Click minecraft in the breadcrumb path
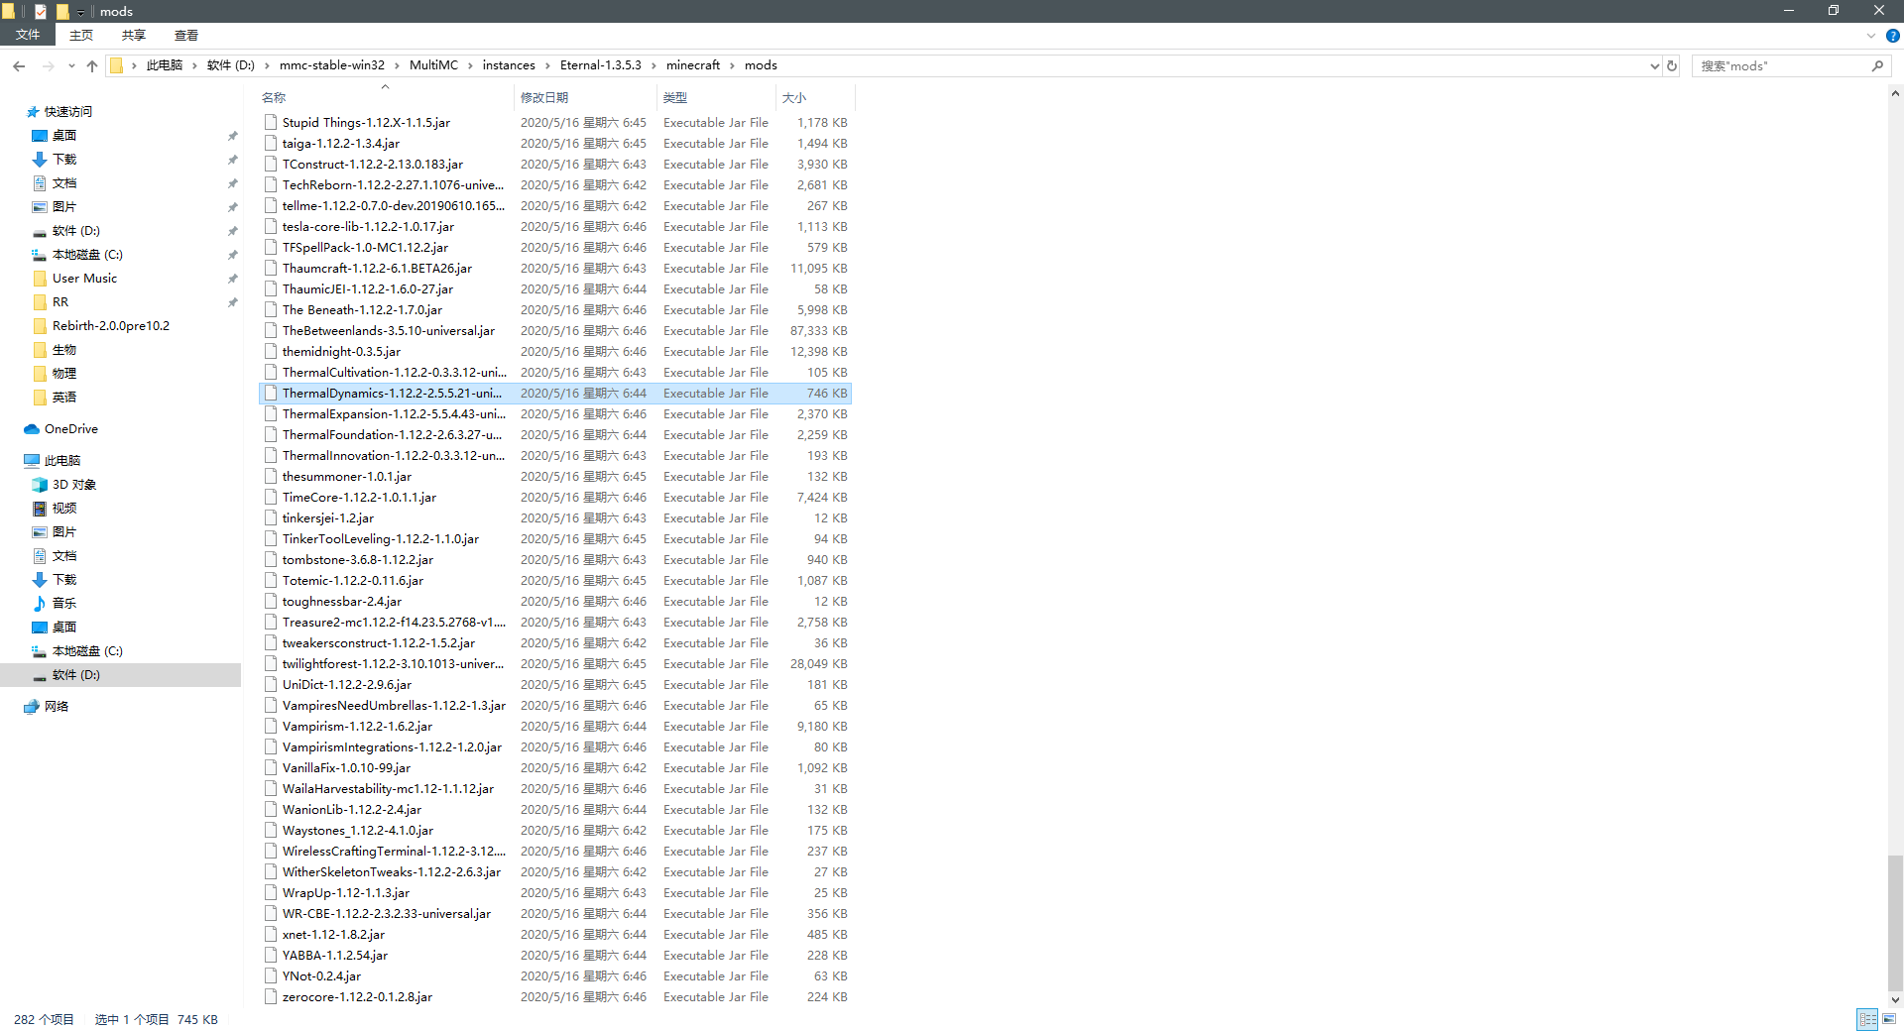Image resolution: width=1904 pixels, height=1031 pixels. 693,65
